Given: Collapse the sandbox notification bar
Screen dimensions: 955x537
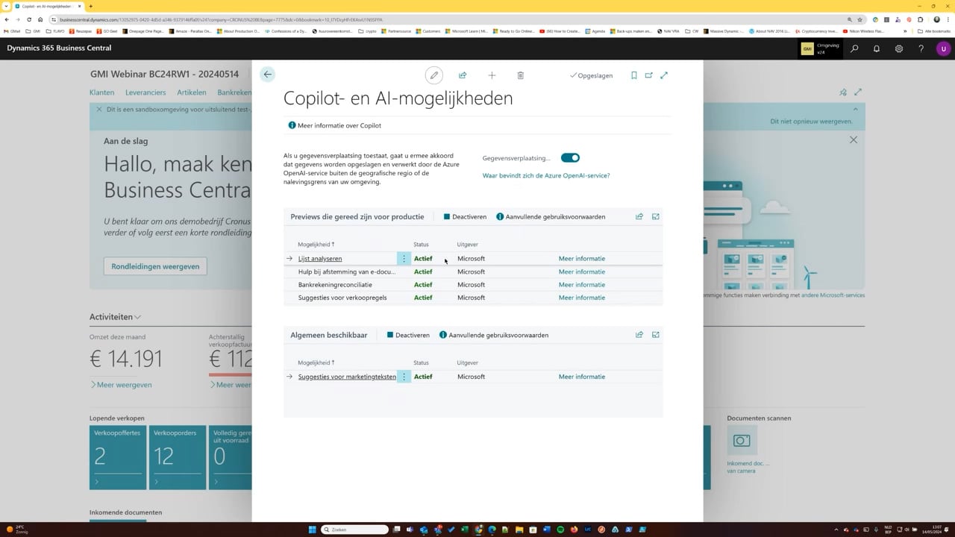Looking at the screenshot, I should [x=856, y=109].
